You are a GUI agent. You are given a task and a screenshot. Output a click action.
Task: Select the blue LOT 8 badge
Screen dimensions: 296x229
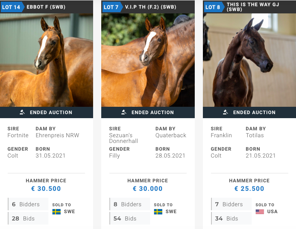(214, 7)
